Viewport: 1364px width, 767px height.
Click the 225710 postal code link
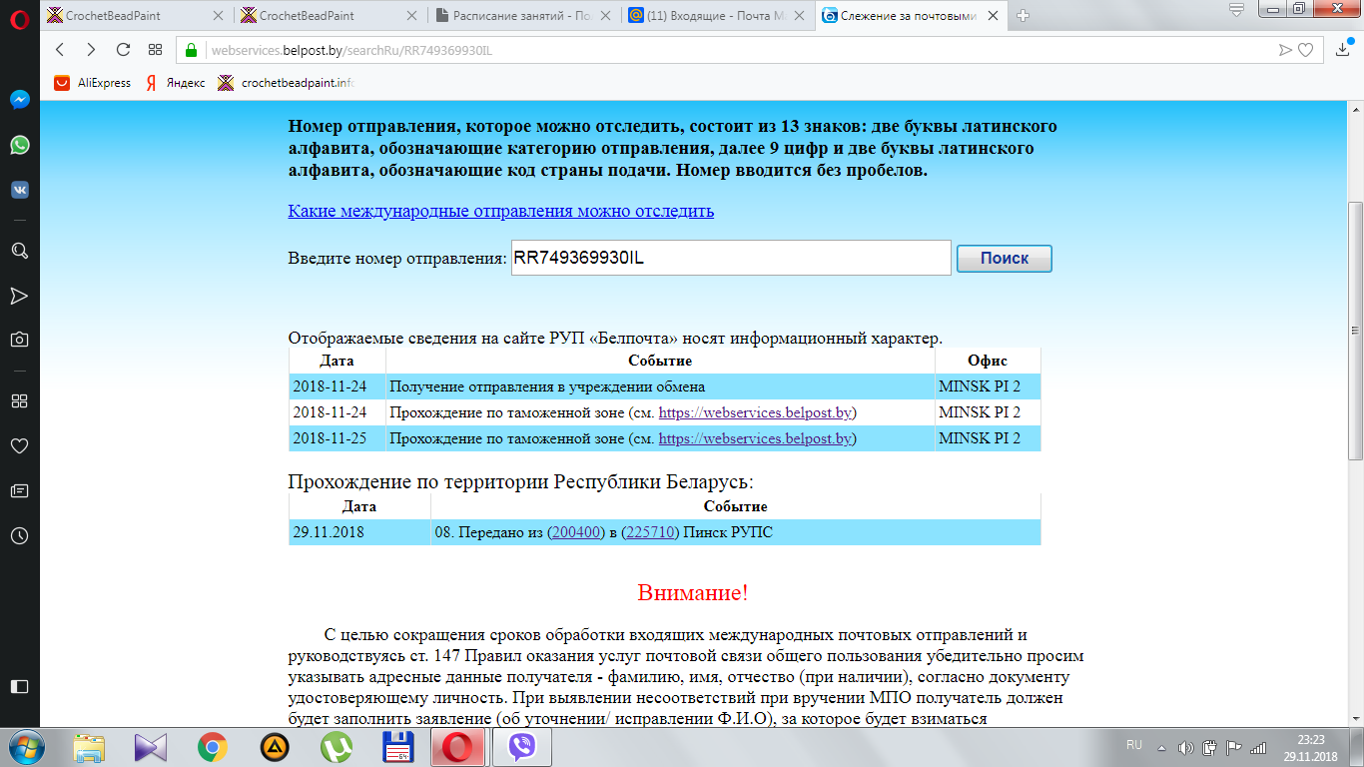tap(649, 532)
